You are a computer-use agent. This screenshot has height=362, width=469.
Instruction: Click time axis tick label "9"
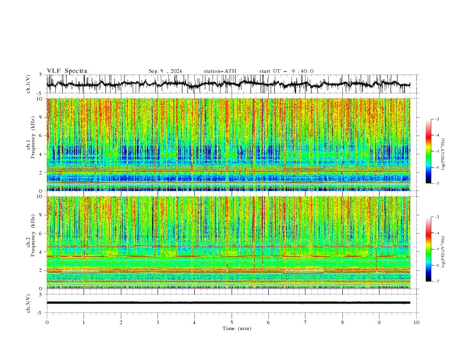coord(379,322)
